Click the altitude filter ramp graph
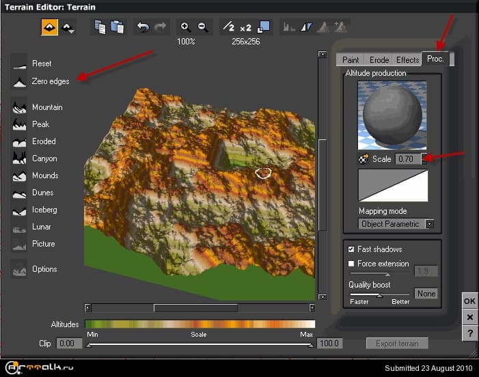 click(x=393, y=185)
